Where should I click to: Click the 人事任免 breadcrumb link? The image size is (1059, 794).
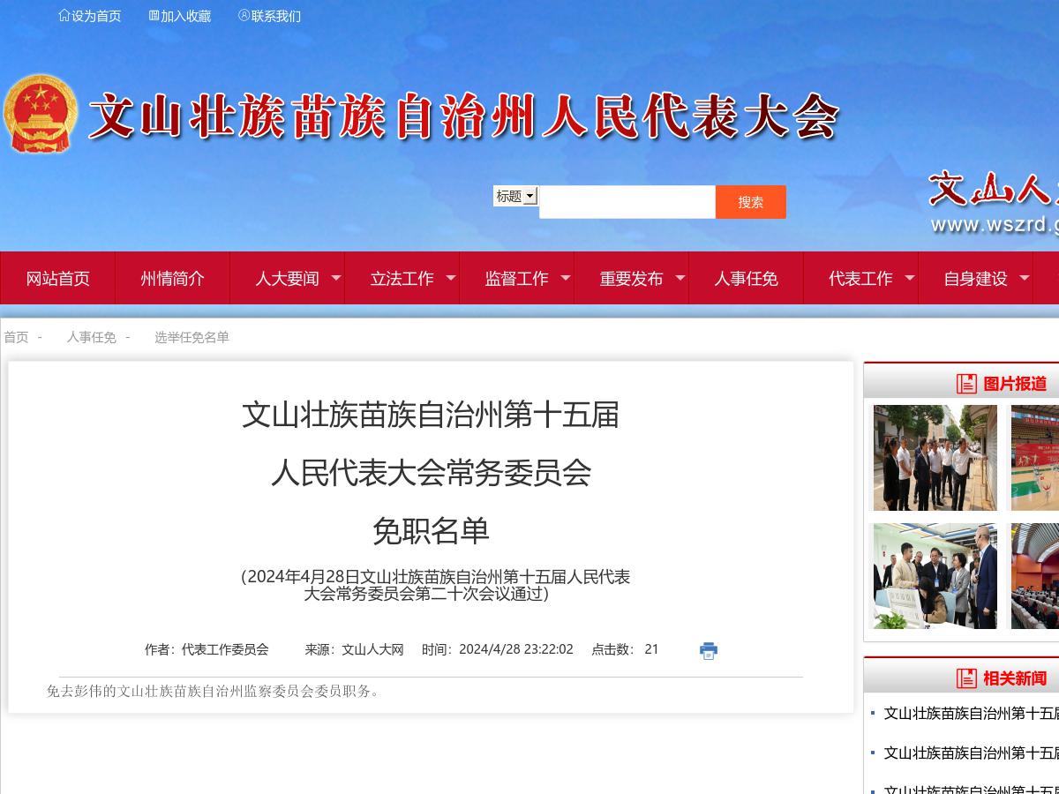90,337
